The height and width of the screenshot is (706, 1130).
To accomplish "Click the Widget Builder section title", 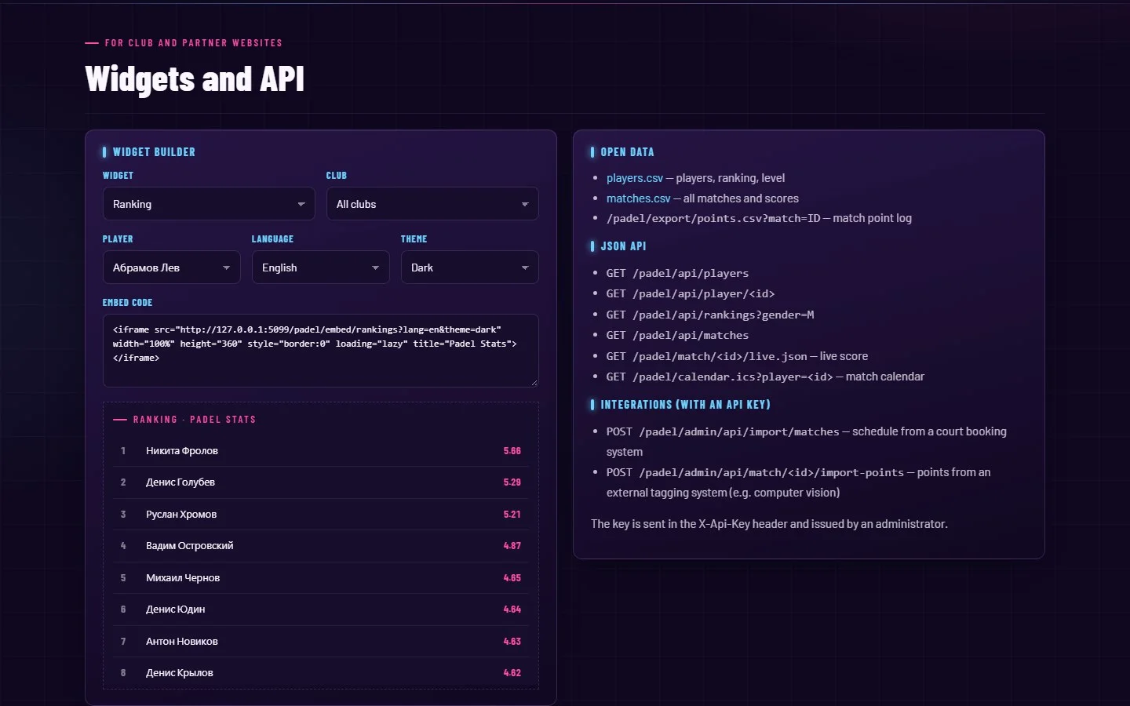I will pyautogui.click(x=154, y=152).
